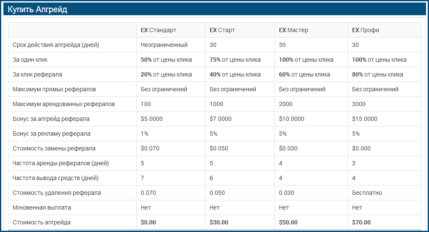Click the Мгновенная выплата row label

point(42,207)
